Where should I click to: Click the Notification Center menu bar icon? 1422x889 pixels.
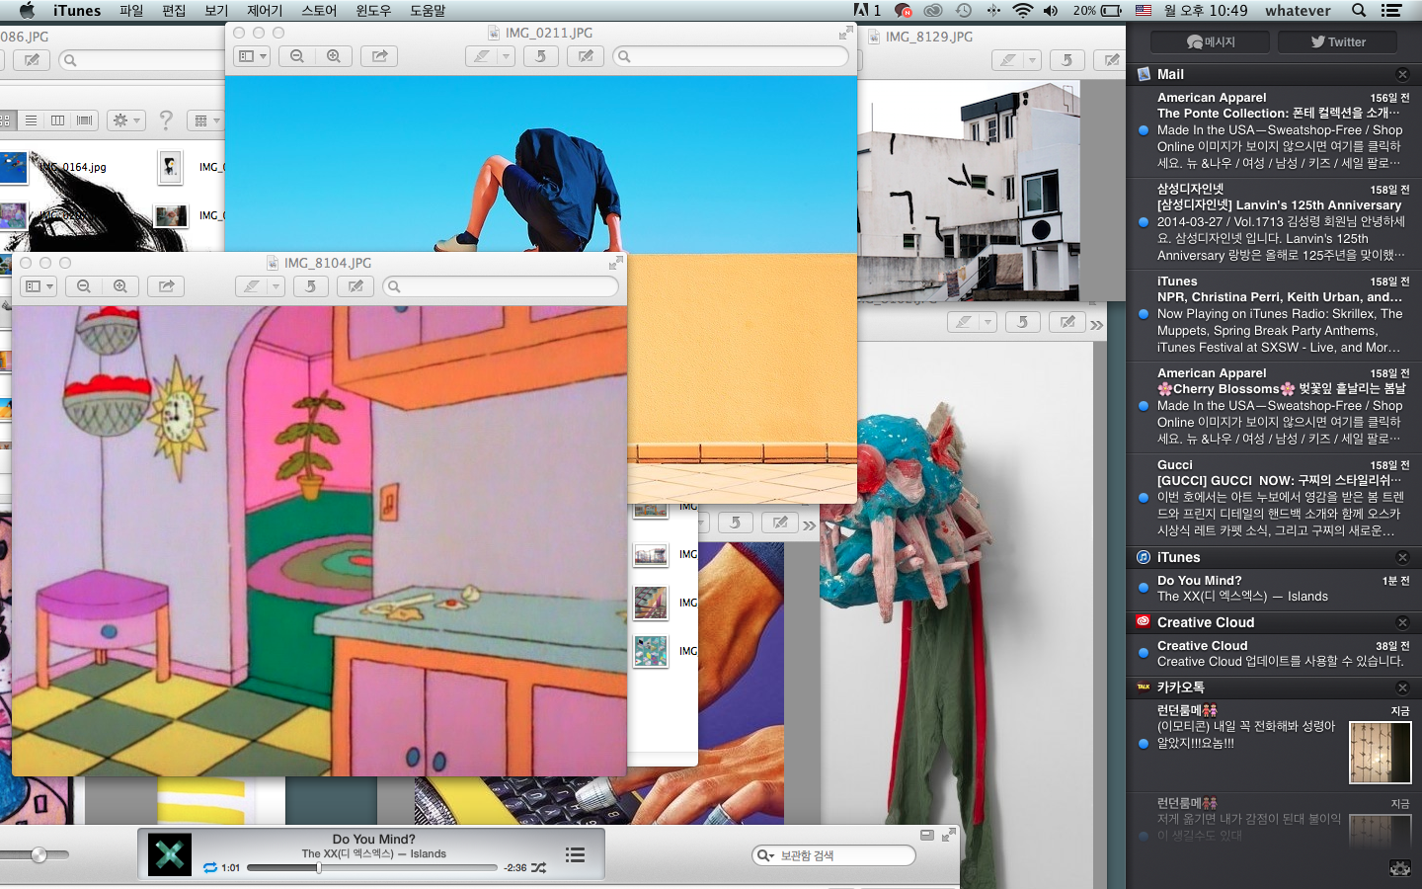pos(1391,11)
